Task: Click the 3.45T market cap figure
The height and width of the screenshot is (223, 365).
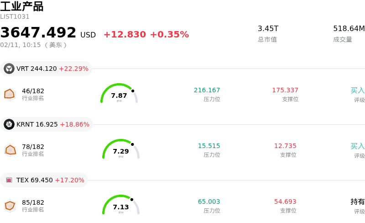Action: tap(268, 28)
